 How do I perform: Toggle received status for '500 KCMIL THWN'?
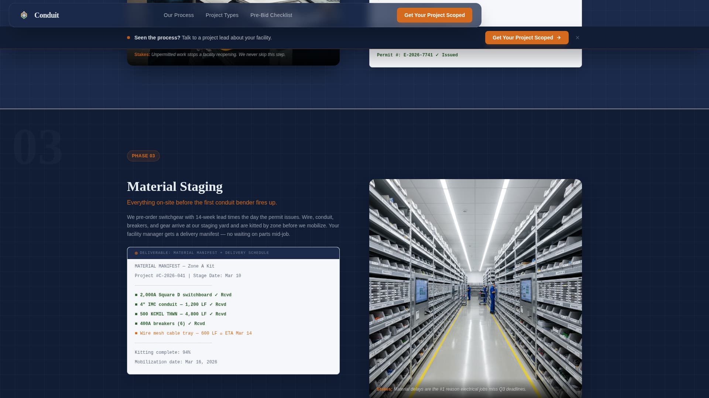coord(221,314)
